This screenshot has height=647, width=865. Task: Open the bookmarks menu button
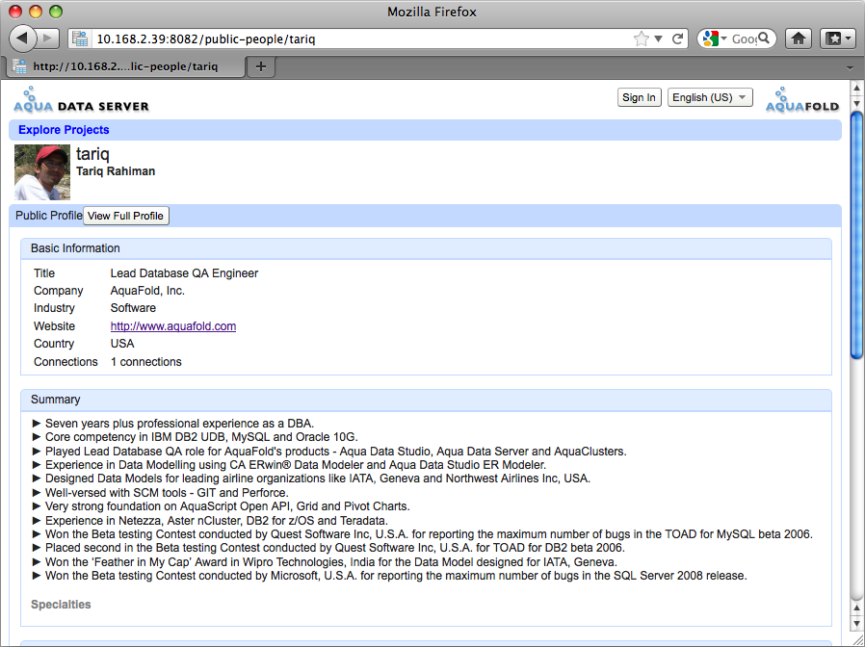coord(837,39)
